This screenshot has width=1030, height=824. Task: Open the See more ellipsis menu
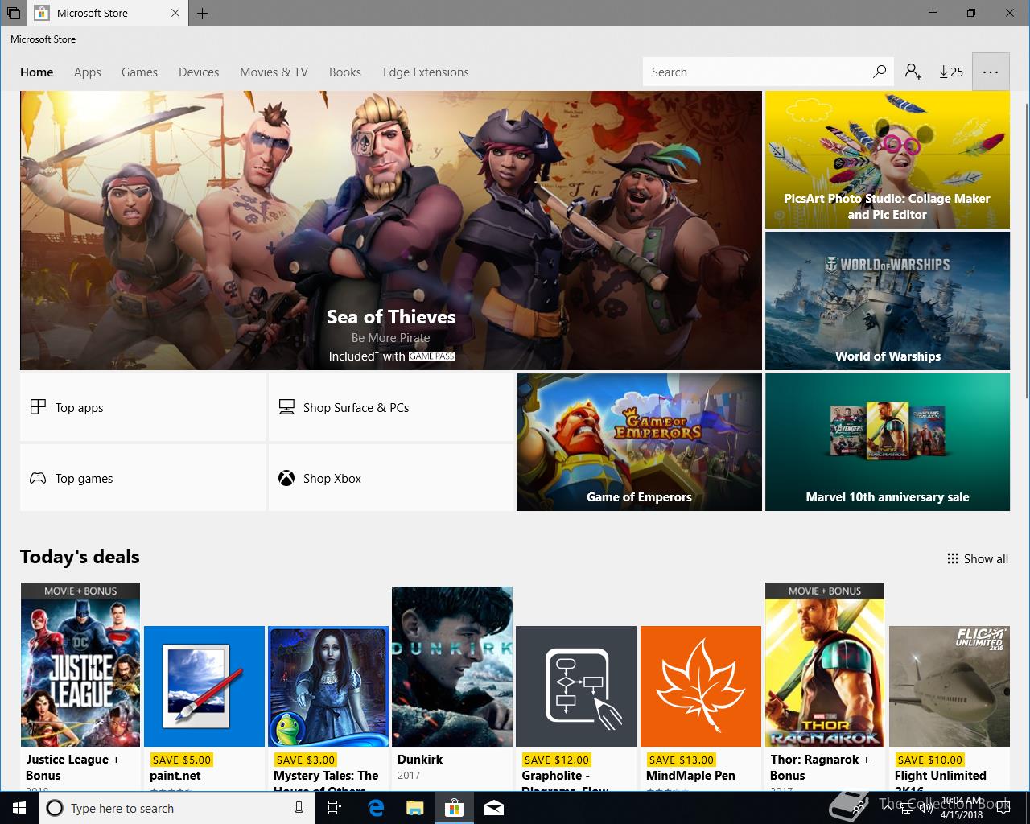pyautogui.click(x=991, y=72)
